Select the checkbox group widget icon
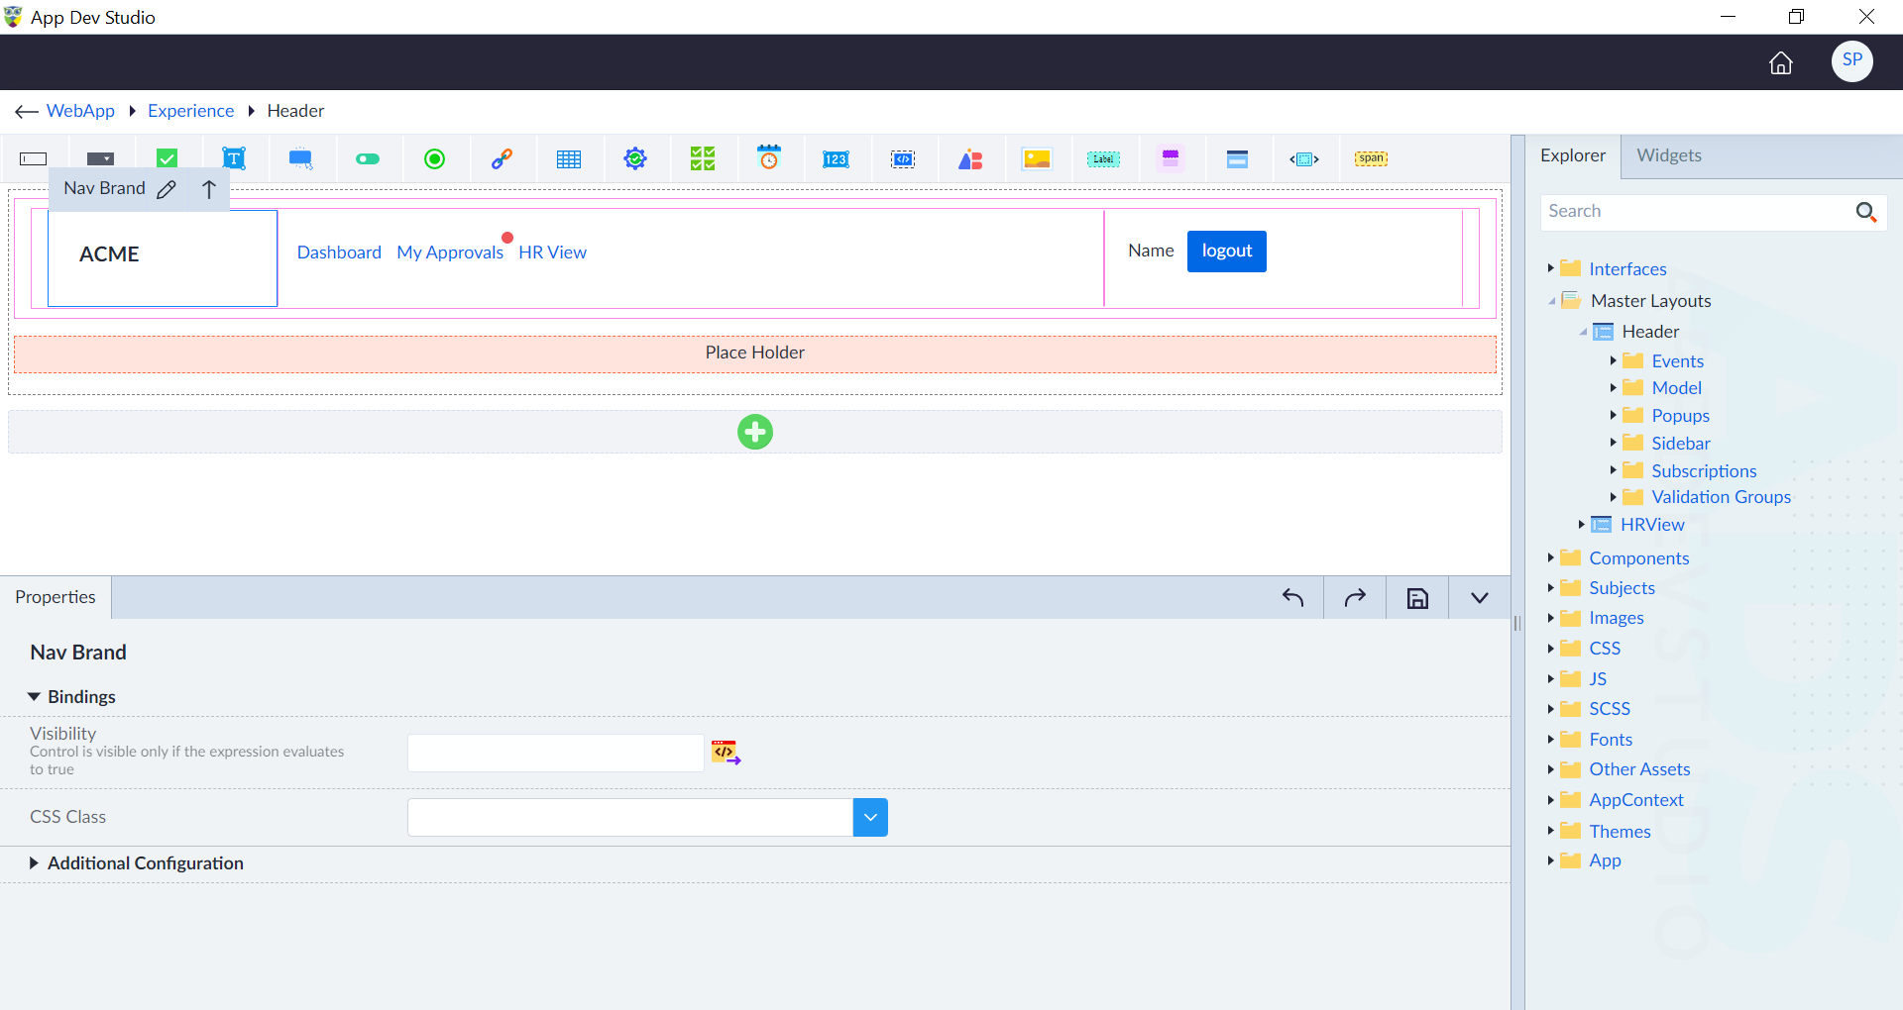The height and width of the screenshot is (1010, 1903). pos(703,158)
